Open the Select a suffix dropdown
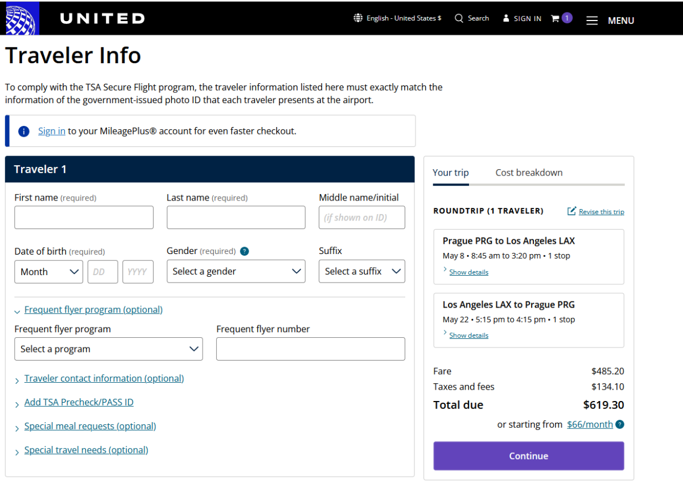This screenshot has height=487, width=683. tap(361, 272)
